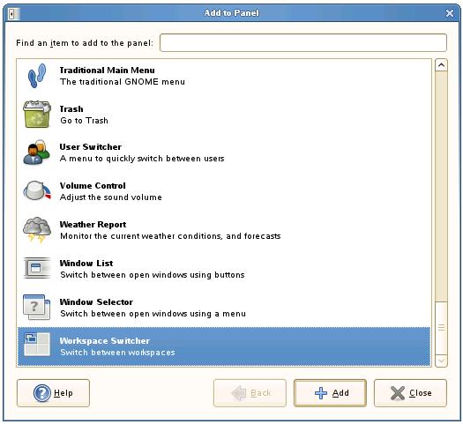Click the grayed-out Back button
The image size is (463, 424).
[250, 393]
